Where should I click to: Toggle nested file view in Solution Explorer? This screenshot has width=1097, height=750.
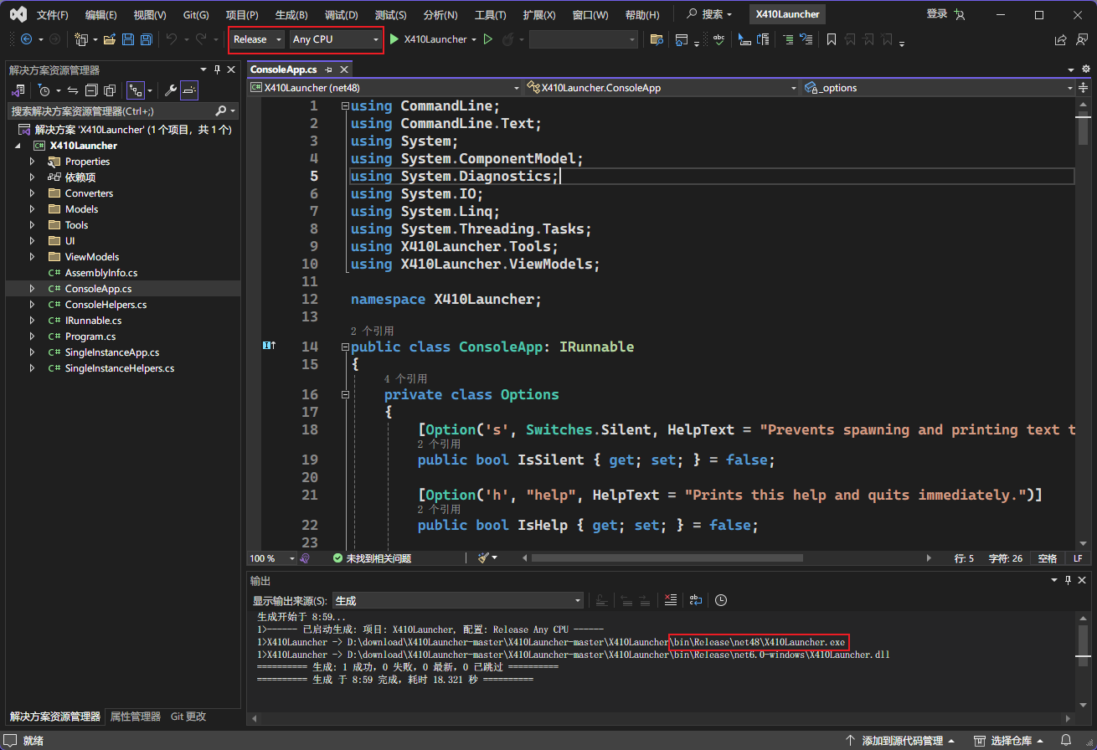(135, 90)
